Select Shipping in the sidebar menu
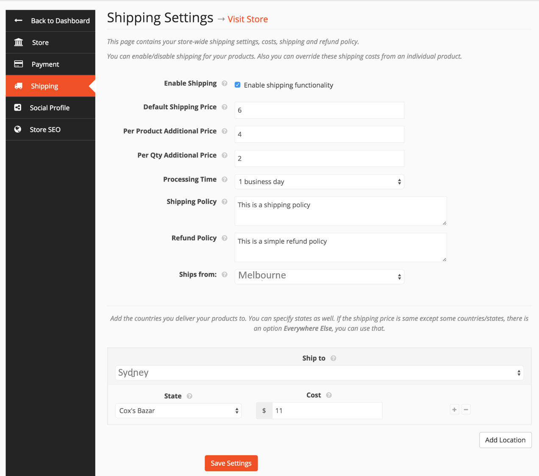Viewport: 539px width, 476px height. coord(45,86)
